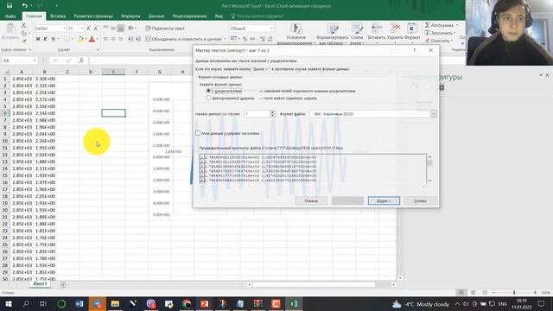
Task: Click Объединить и поместить в центре
Action: tap(184, 39)
